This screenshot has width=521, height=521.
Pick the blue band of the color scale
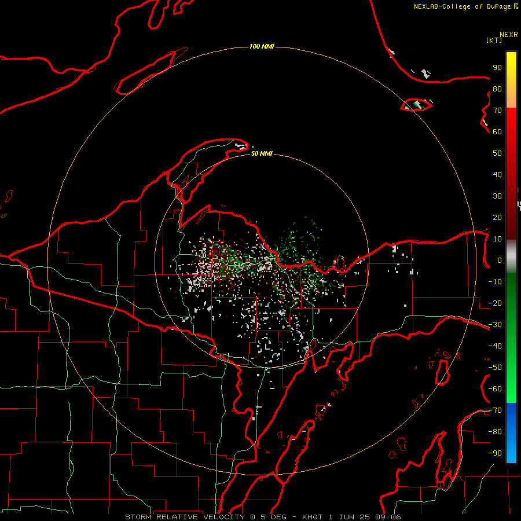511,433
